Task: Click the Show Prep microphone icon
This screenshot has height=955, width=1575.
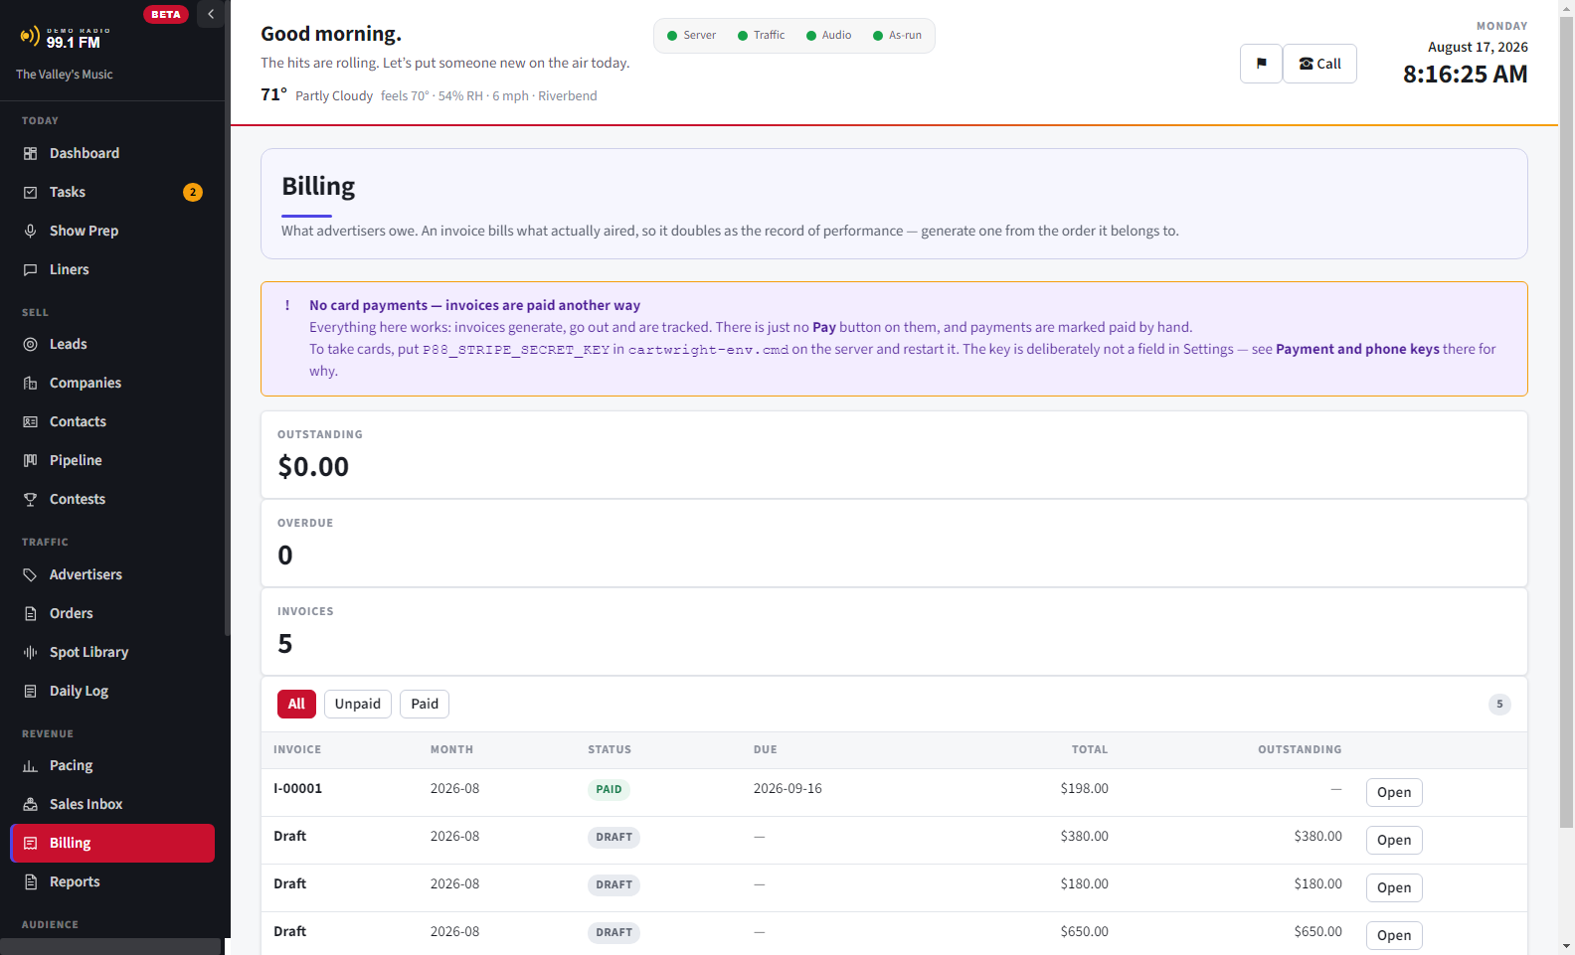Action: pos(30,231)
